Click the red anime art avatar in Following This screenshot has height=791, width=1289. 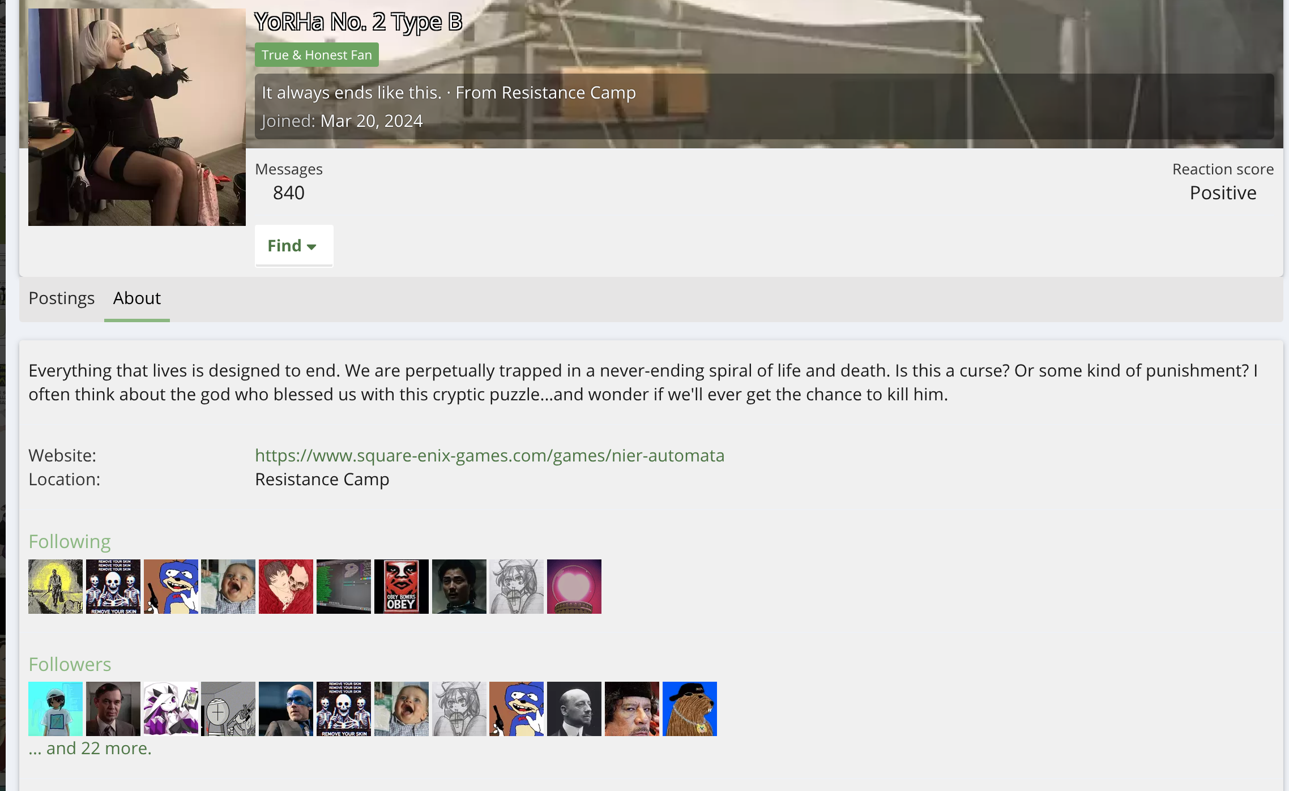click(286, 587)
